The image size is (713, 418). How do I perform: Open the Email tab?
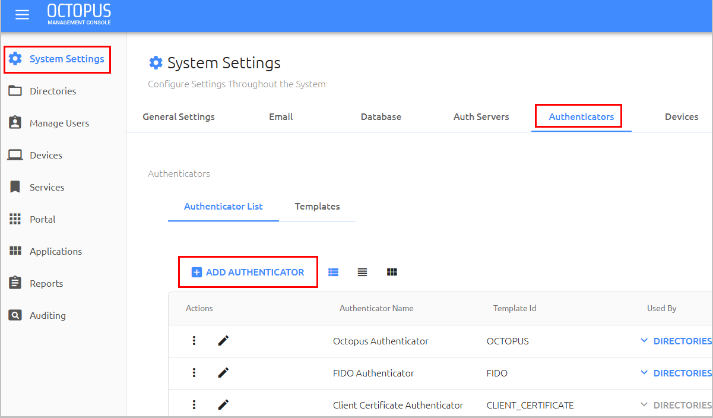[281, 116]
